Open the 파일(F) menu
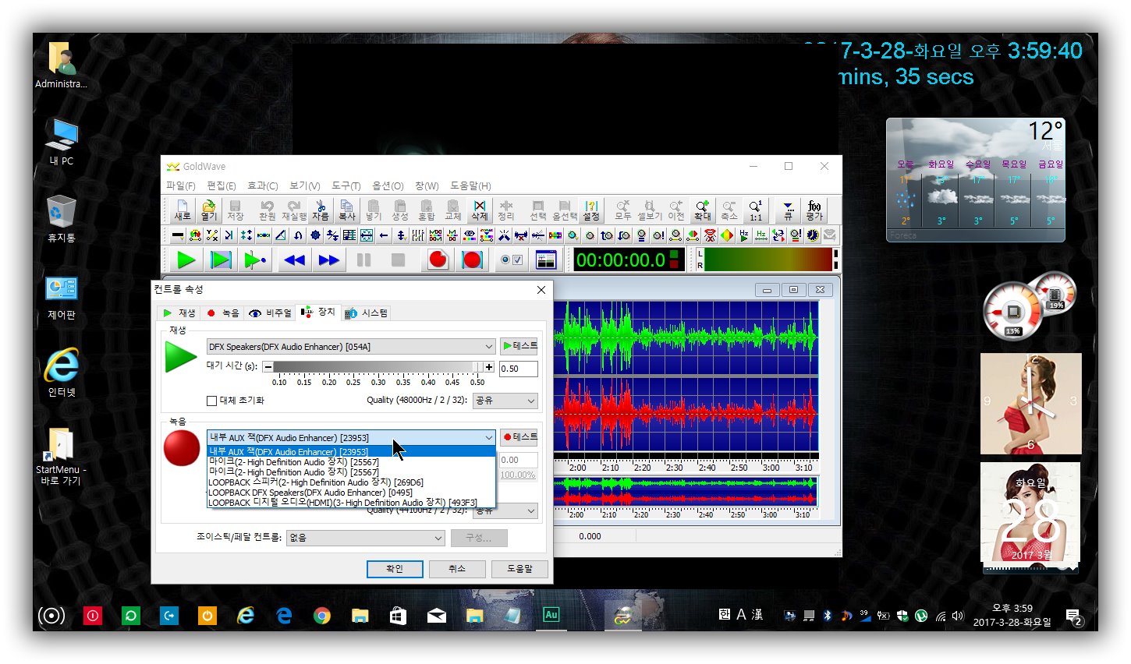Screen dimensions: 1131x664 [180, 185]
